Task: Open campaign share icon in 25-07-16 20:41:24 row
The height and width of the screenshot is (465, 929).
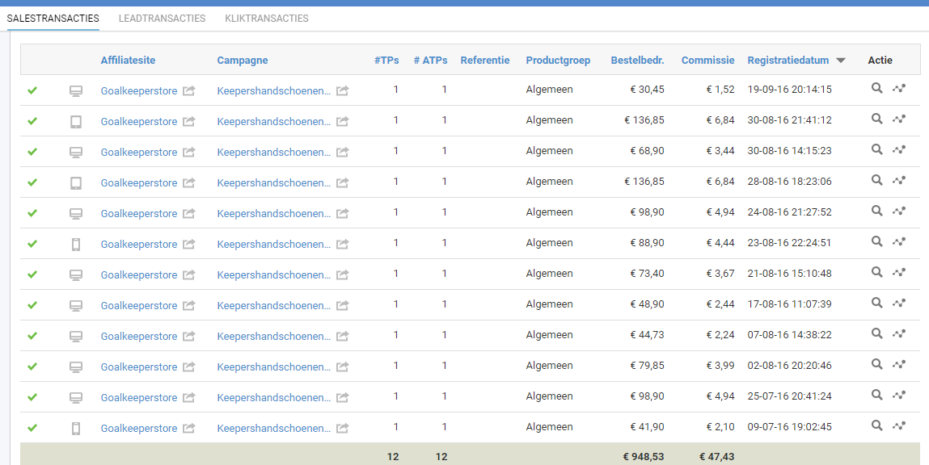Action: tap(343, 397)
